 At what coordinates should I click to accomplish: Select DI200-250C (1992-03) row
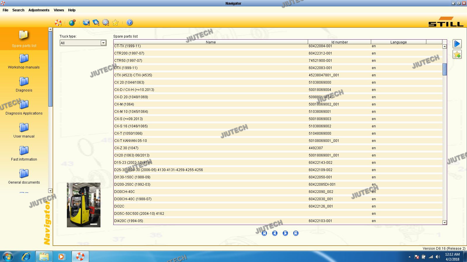tap(278, 184)
